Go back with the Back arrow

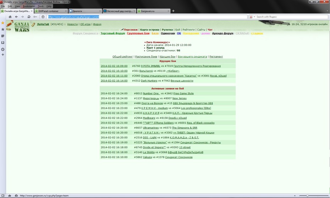click(16, 17)
